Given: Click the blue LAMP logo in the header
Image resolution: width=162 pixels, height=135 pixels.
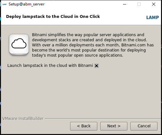Looking at the screenshot, I should coord(152,18).
